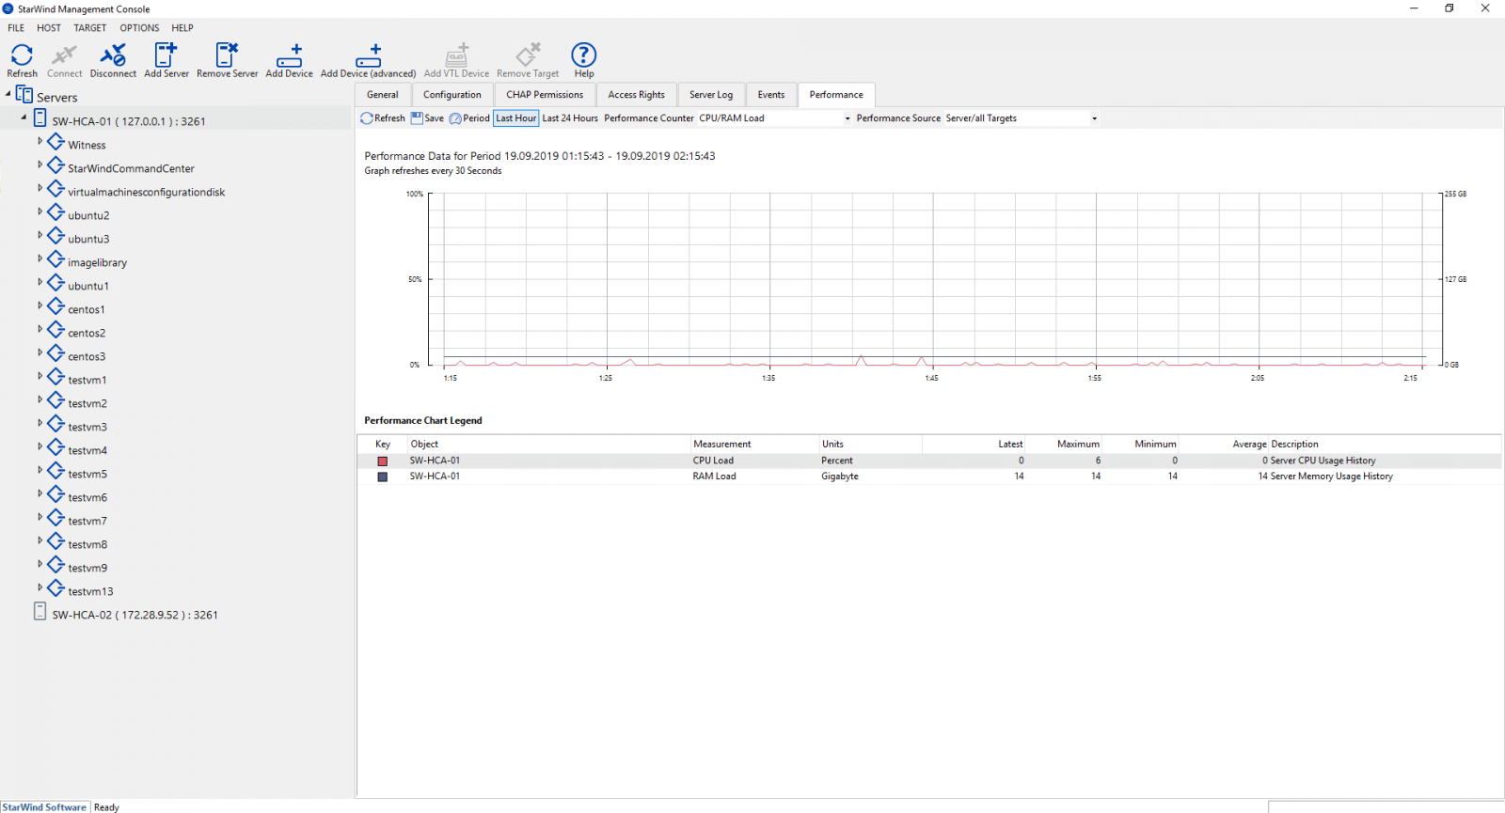Click the ubuntu2 target icon
Viewport: 1505px width, 813px height.
(x=55, y=212)
